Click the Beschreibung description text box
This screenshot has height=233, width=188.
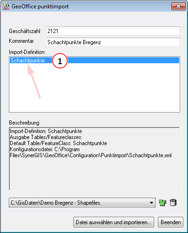pyautogui.click(x=94, y=159)
